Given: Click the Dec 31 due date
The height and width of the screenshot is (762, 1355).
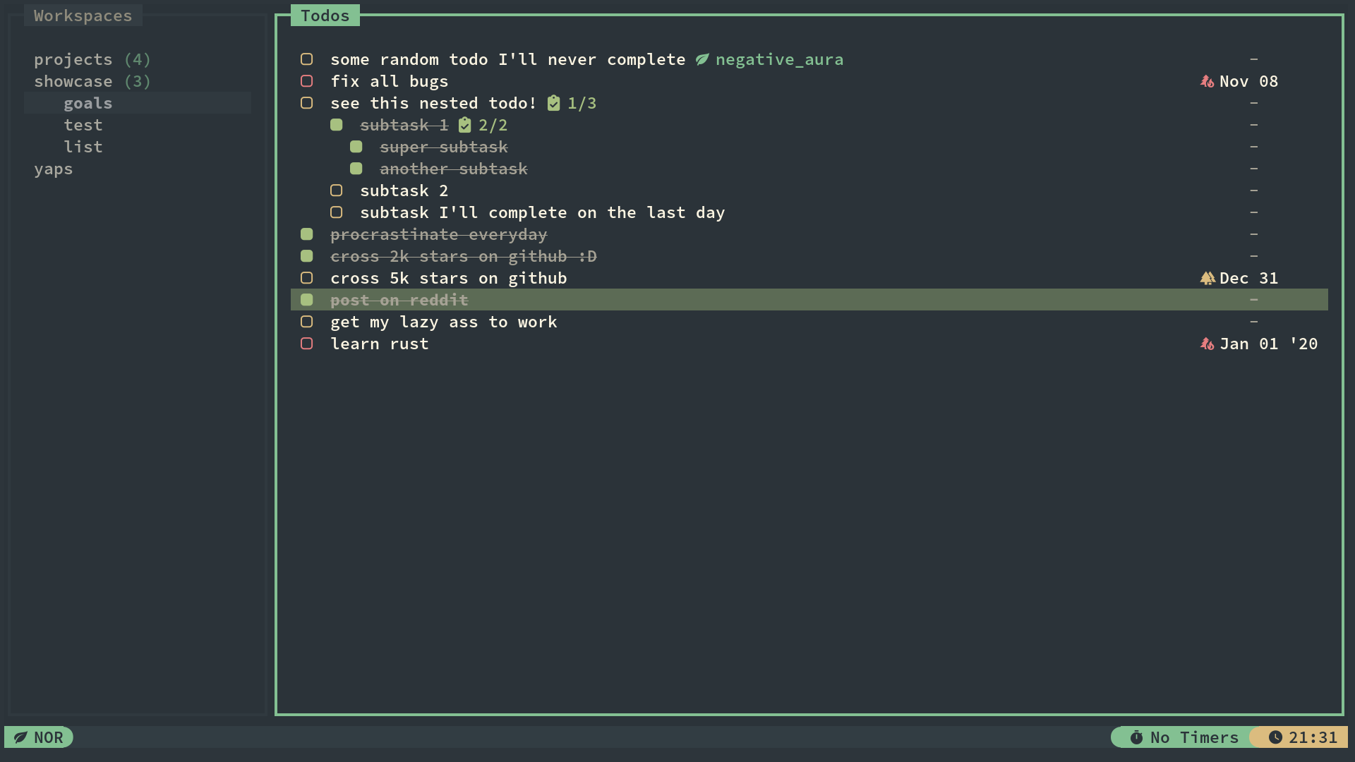Looking at the screenshot, I should (x=1248, y=278).
